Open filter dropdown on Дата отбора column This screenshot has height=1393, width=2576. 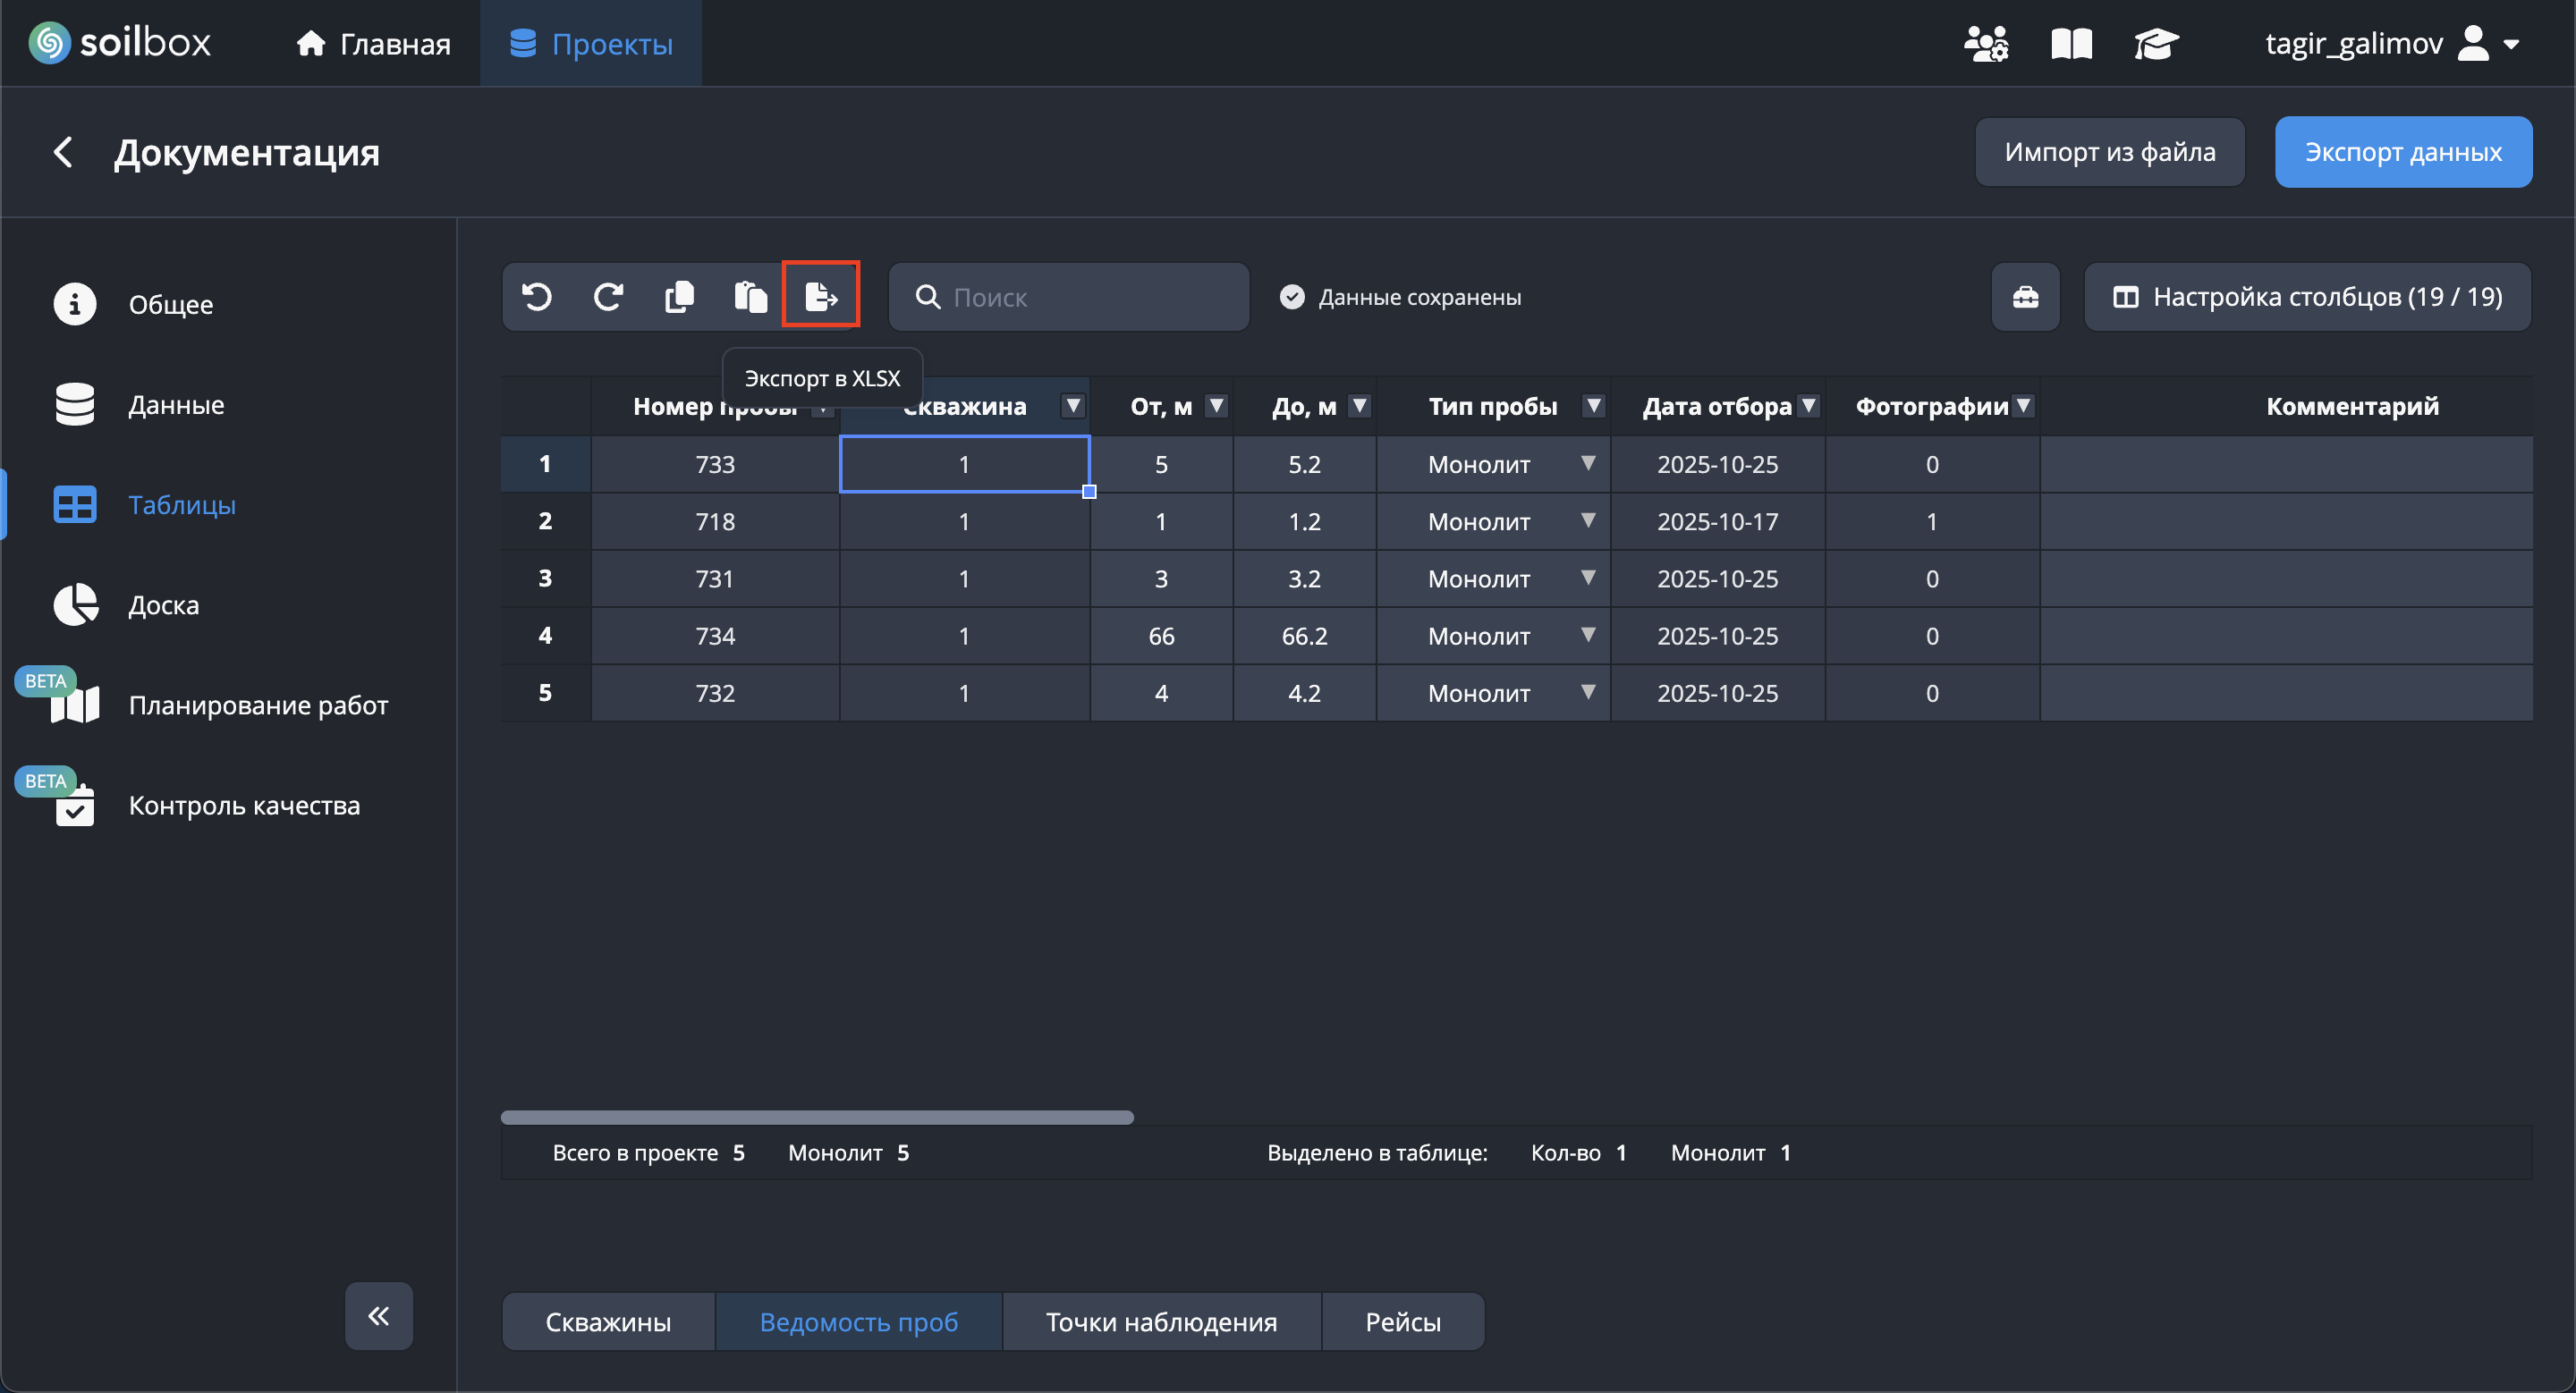point(1808,406)
